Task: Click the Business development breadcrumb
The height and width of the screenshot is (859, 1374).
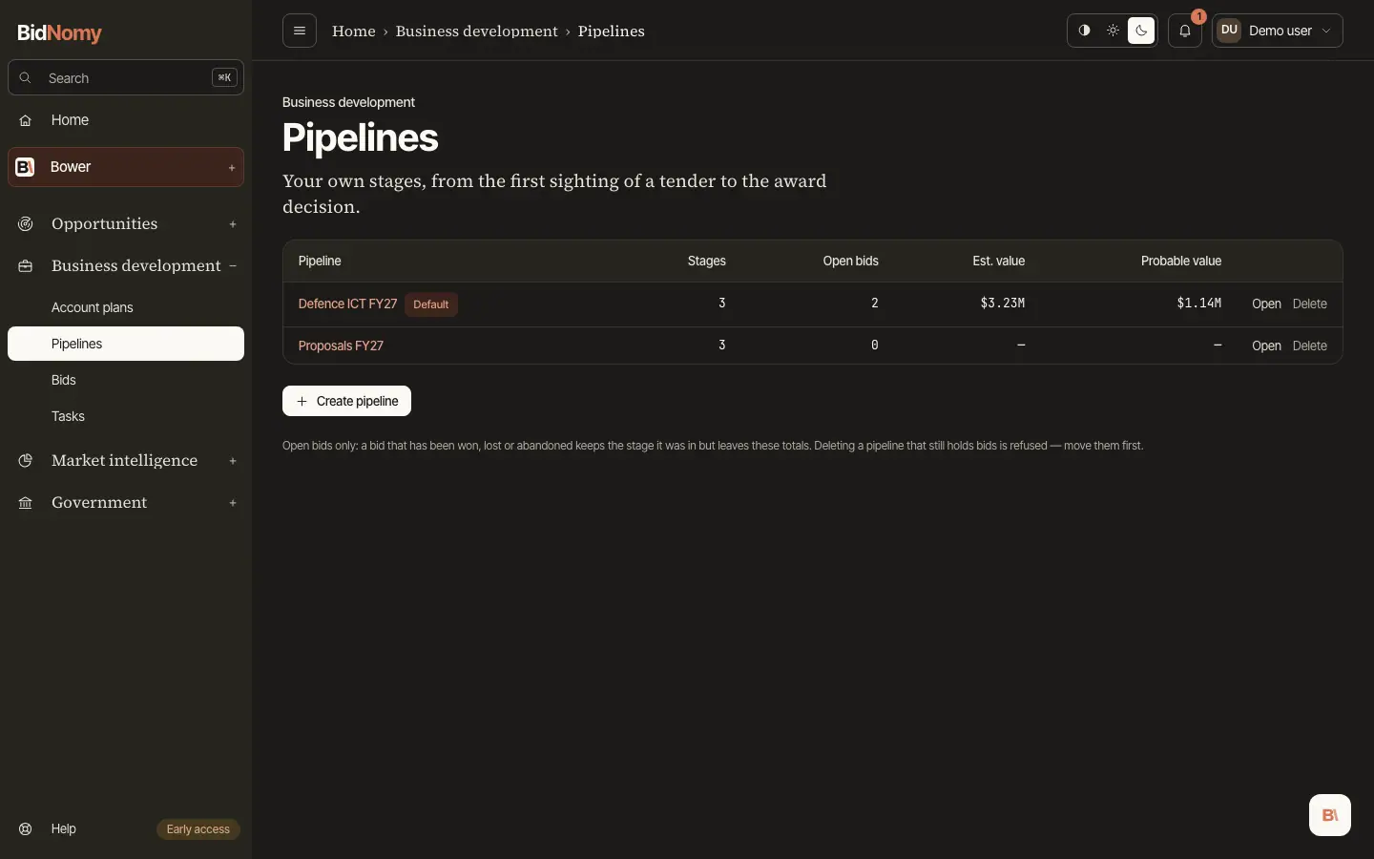Action: pos(477,31)
